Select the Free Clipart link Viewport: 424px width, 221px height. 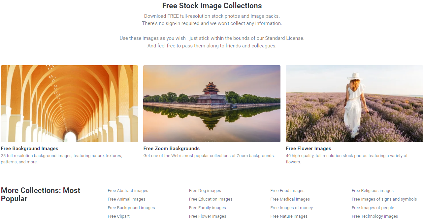pos(119,216)
